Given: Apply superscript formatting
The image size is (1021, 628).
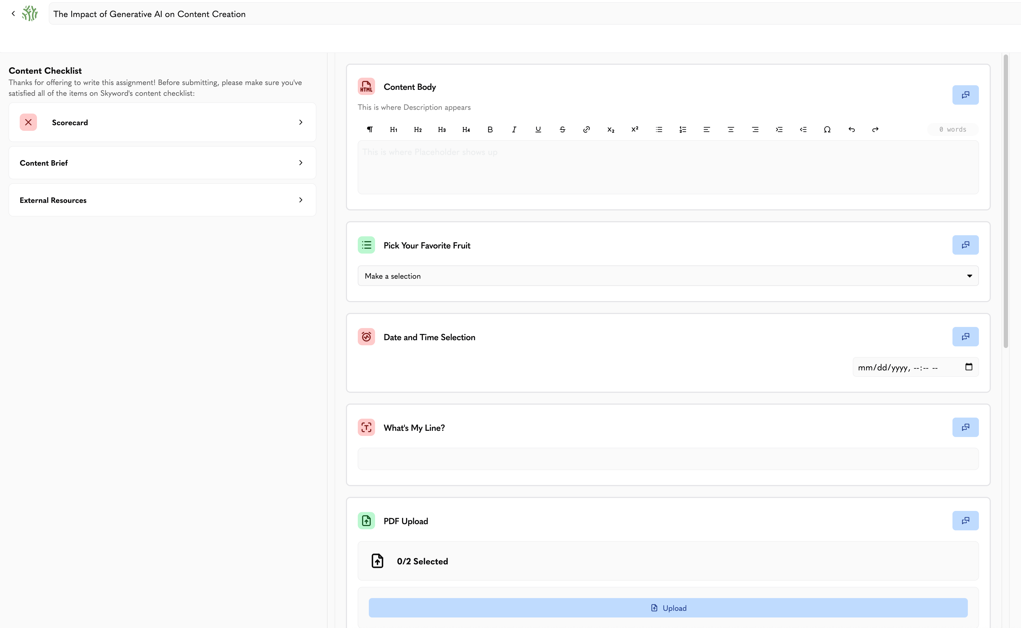Looking at the screenshot, I should 635,129.
